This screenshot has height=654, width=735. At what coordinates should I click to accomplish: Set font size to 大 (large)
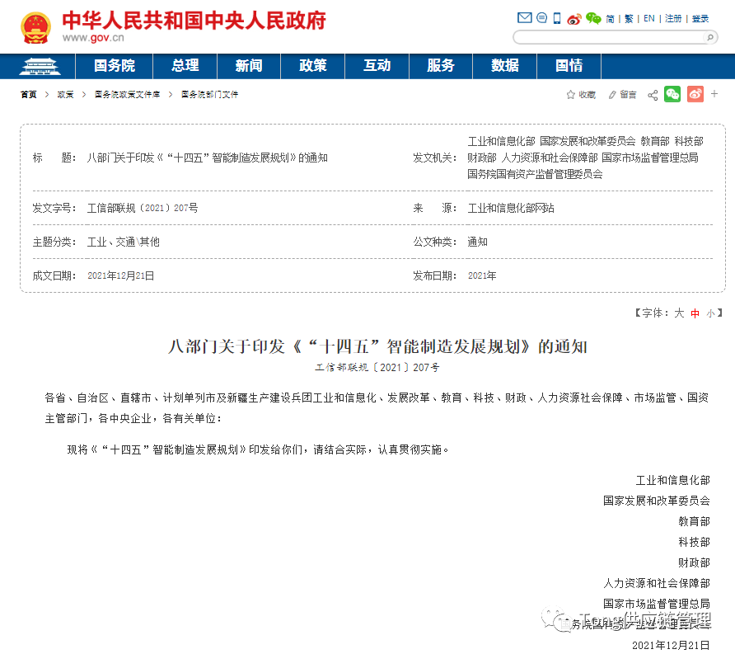(680, 313)
